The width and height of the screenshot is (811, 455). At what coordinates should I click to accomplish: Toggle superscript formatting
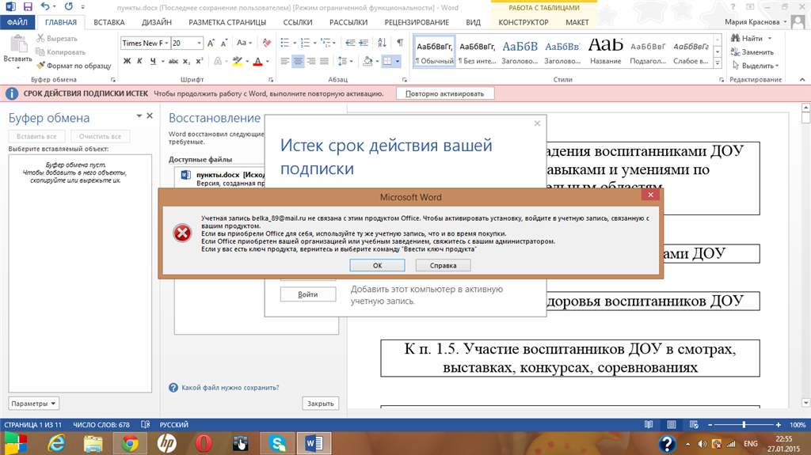pyautogui.click(x=199, y=61)
